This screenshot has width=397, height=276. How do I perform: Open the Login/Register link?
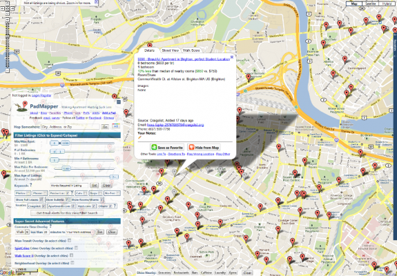tap(41, 96)
